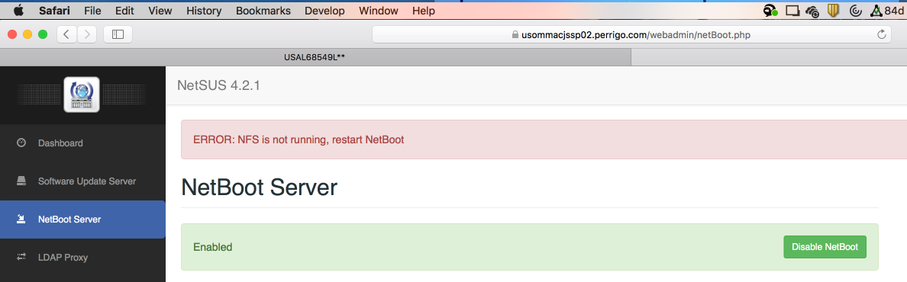Select the USAL68549L** tab

[x=315, y=57]
